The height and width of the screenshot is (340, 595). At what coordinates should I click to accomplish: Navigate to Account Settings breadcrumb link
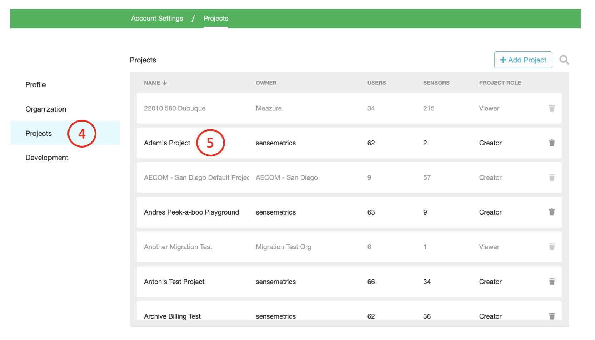point(157,19)
